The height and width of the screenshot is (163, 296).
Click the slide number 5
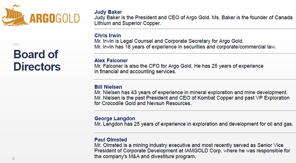13,159
